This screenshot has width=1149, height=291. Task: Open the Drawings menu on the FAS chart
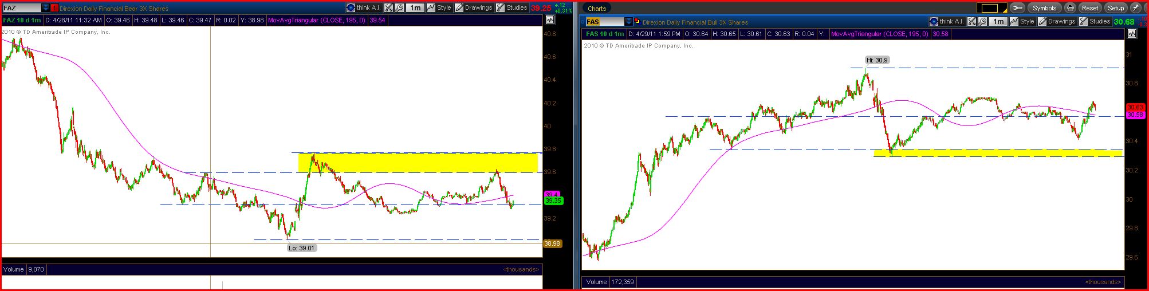(1057, 21)
